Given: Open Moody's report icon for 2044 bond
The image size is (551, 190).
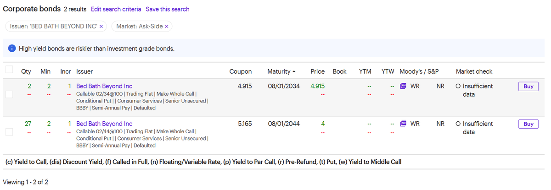Looking at the screenshot, I should pyautogui.click(x=404, y=124).
